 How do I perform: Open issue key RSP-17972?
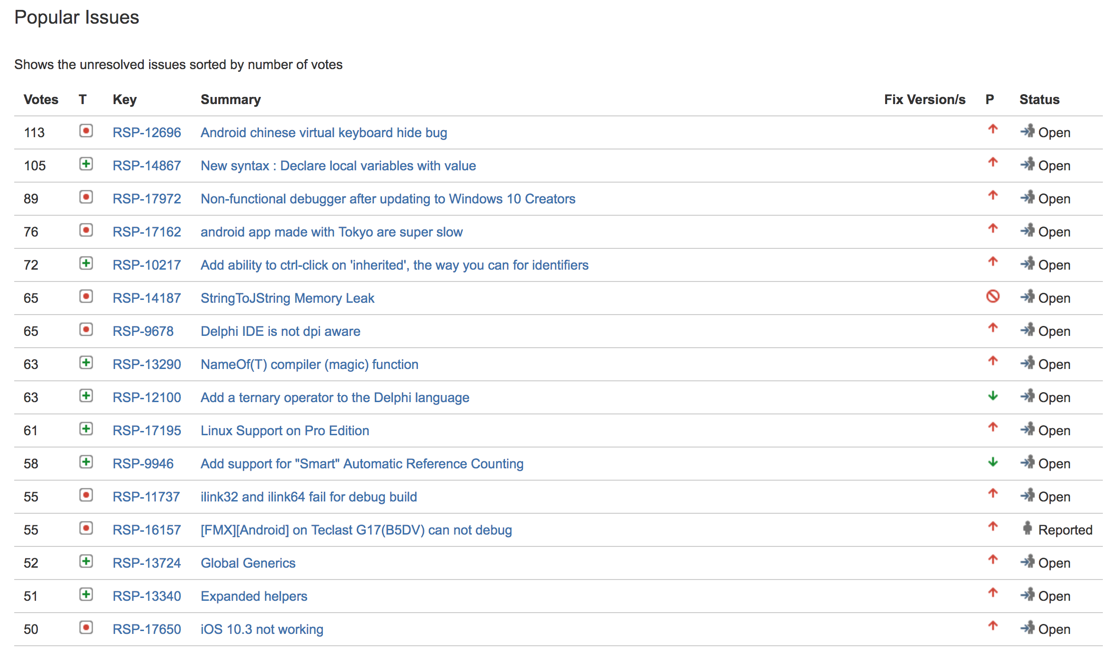coord(147,199)
